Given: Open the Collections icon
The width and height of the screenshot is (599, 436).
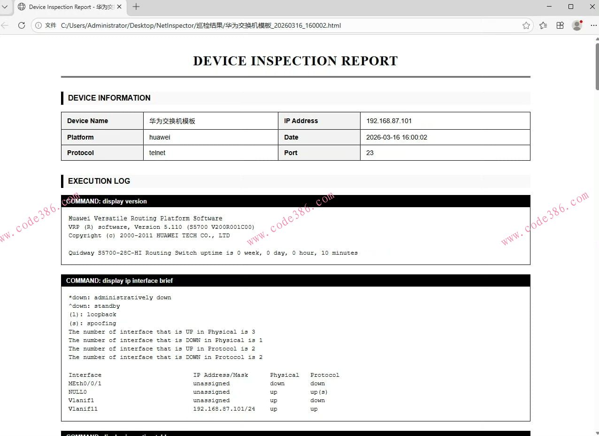Looking at the screenshot, I should pos(560,25).
